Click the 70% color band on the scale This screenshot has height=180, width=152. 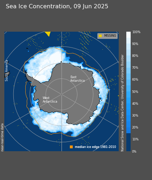point(128,68)
